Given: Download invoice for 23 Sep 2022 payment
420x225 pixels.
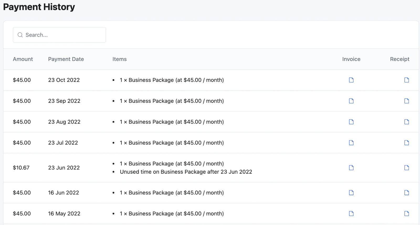Looking at the screenshot, I should pyautogui.click(x=351, y=101).
